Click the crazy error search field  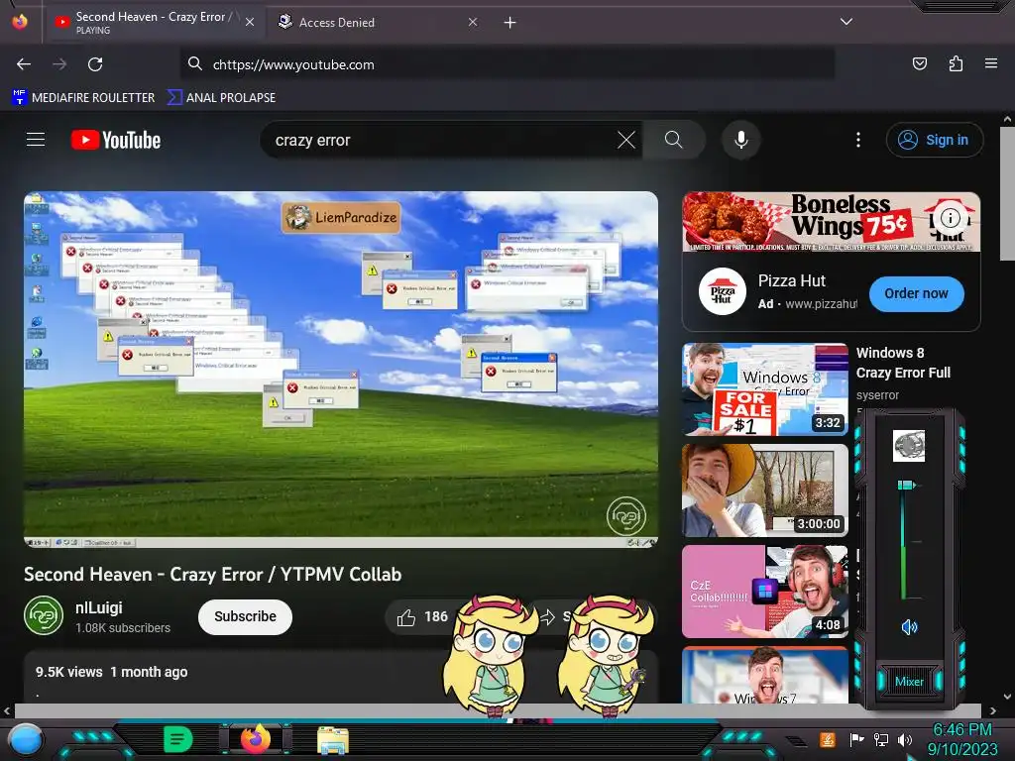[x=440, y=140]
